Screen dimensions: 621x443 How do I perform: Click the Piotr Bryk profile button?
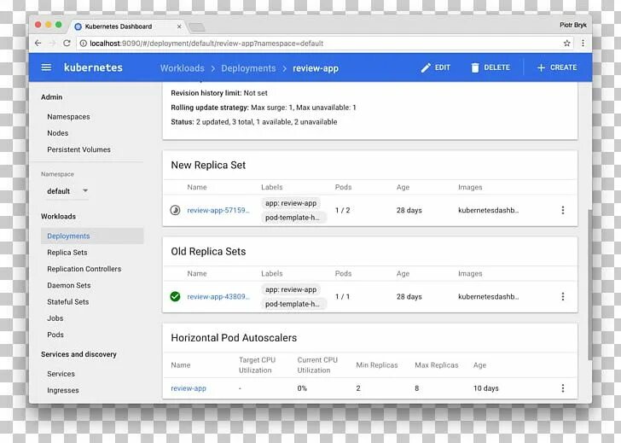click(572, 25)
